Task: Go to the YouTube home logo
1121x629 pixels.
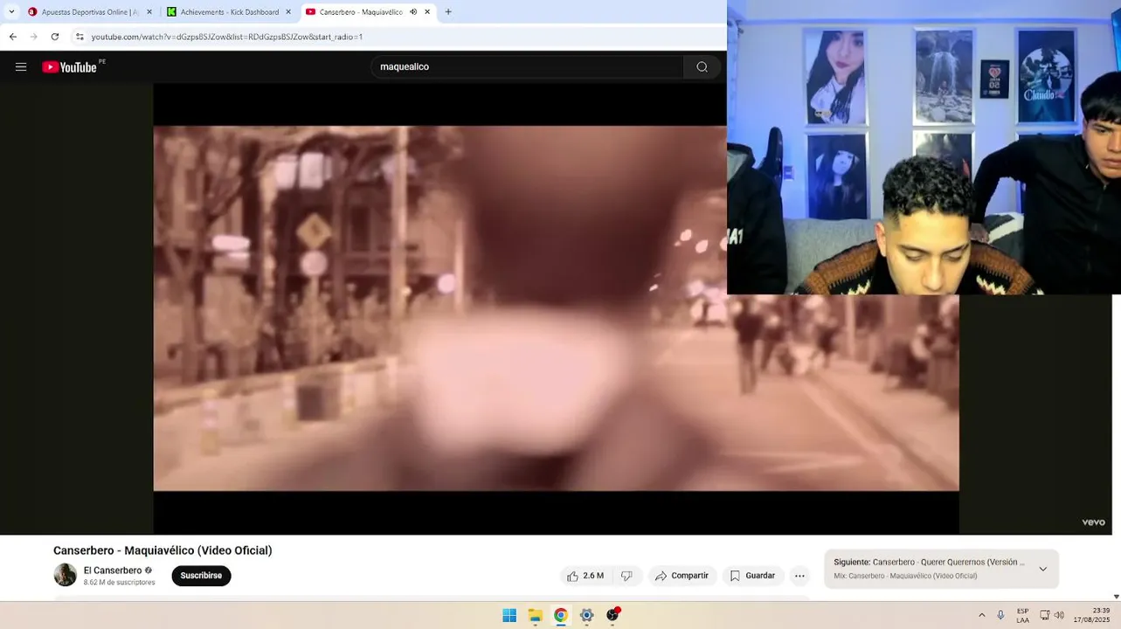Action: (x=70, y=67)
